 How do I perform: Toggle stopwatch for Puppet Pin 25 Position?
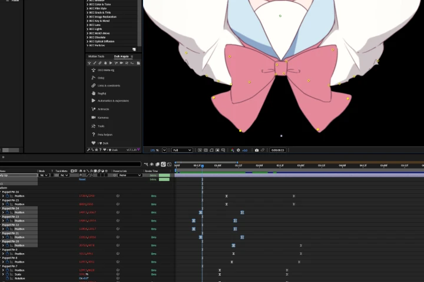coord(8,204)
